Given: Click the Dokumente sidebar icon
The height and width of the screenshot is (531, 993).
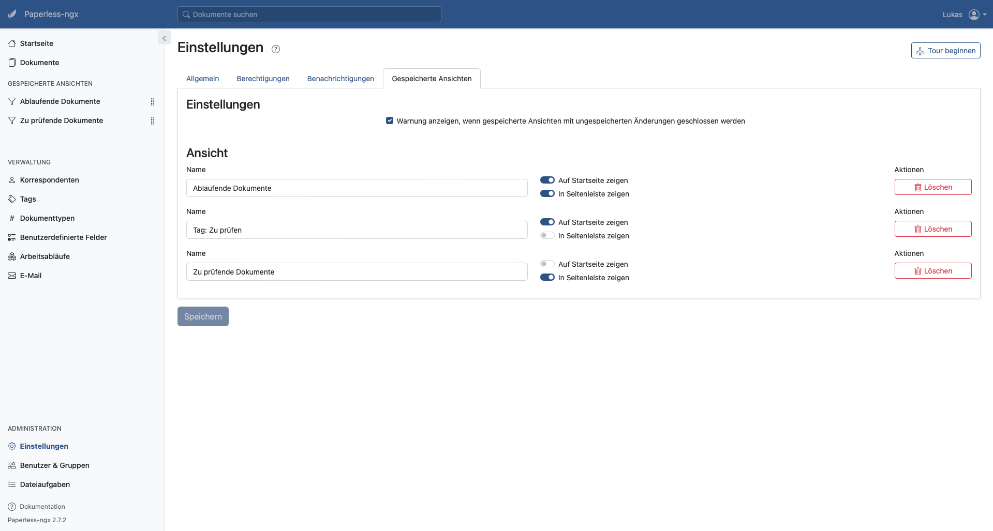Looking at the screenshot, I should coord(11,62).
